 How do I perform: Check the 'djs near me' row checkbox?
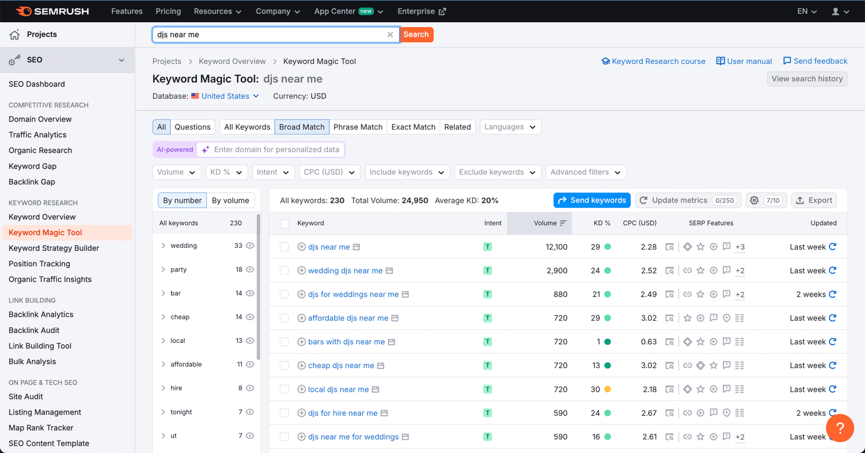tap(284, 247)
